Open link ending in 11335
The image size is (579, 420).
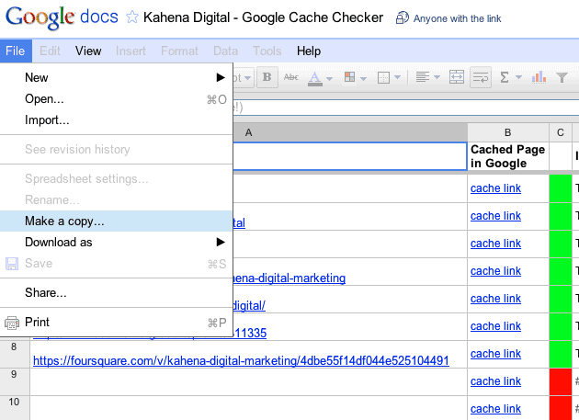tap(250, 333)
